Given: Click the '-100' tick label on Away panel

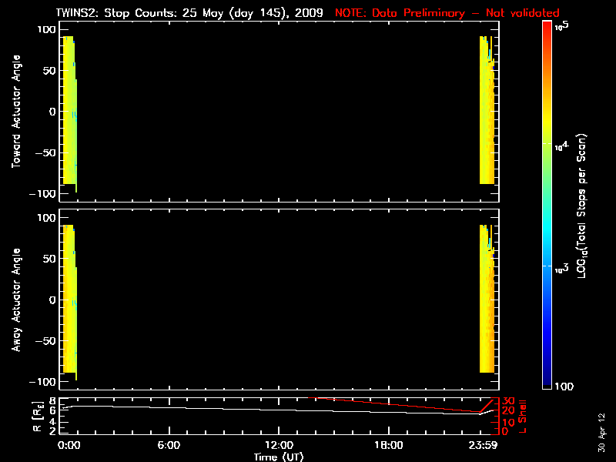Looking at the screenshot, I should 43,382.
